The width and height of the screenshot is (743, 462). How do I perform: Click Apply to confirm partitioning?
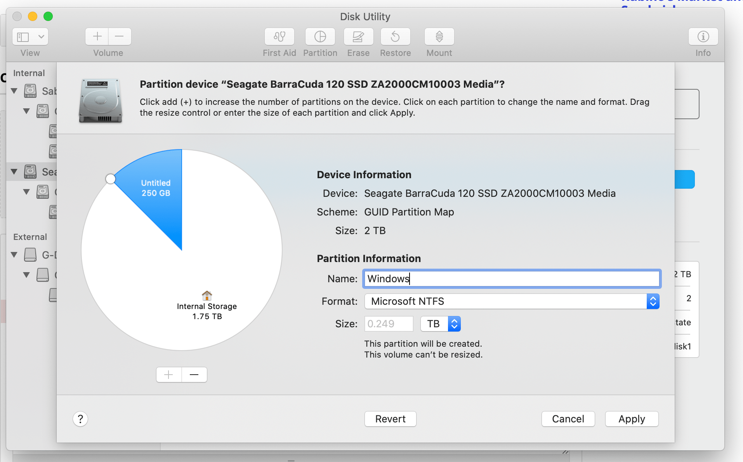tap(631, 419)
